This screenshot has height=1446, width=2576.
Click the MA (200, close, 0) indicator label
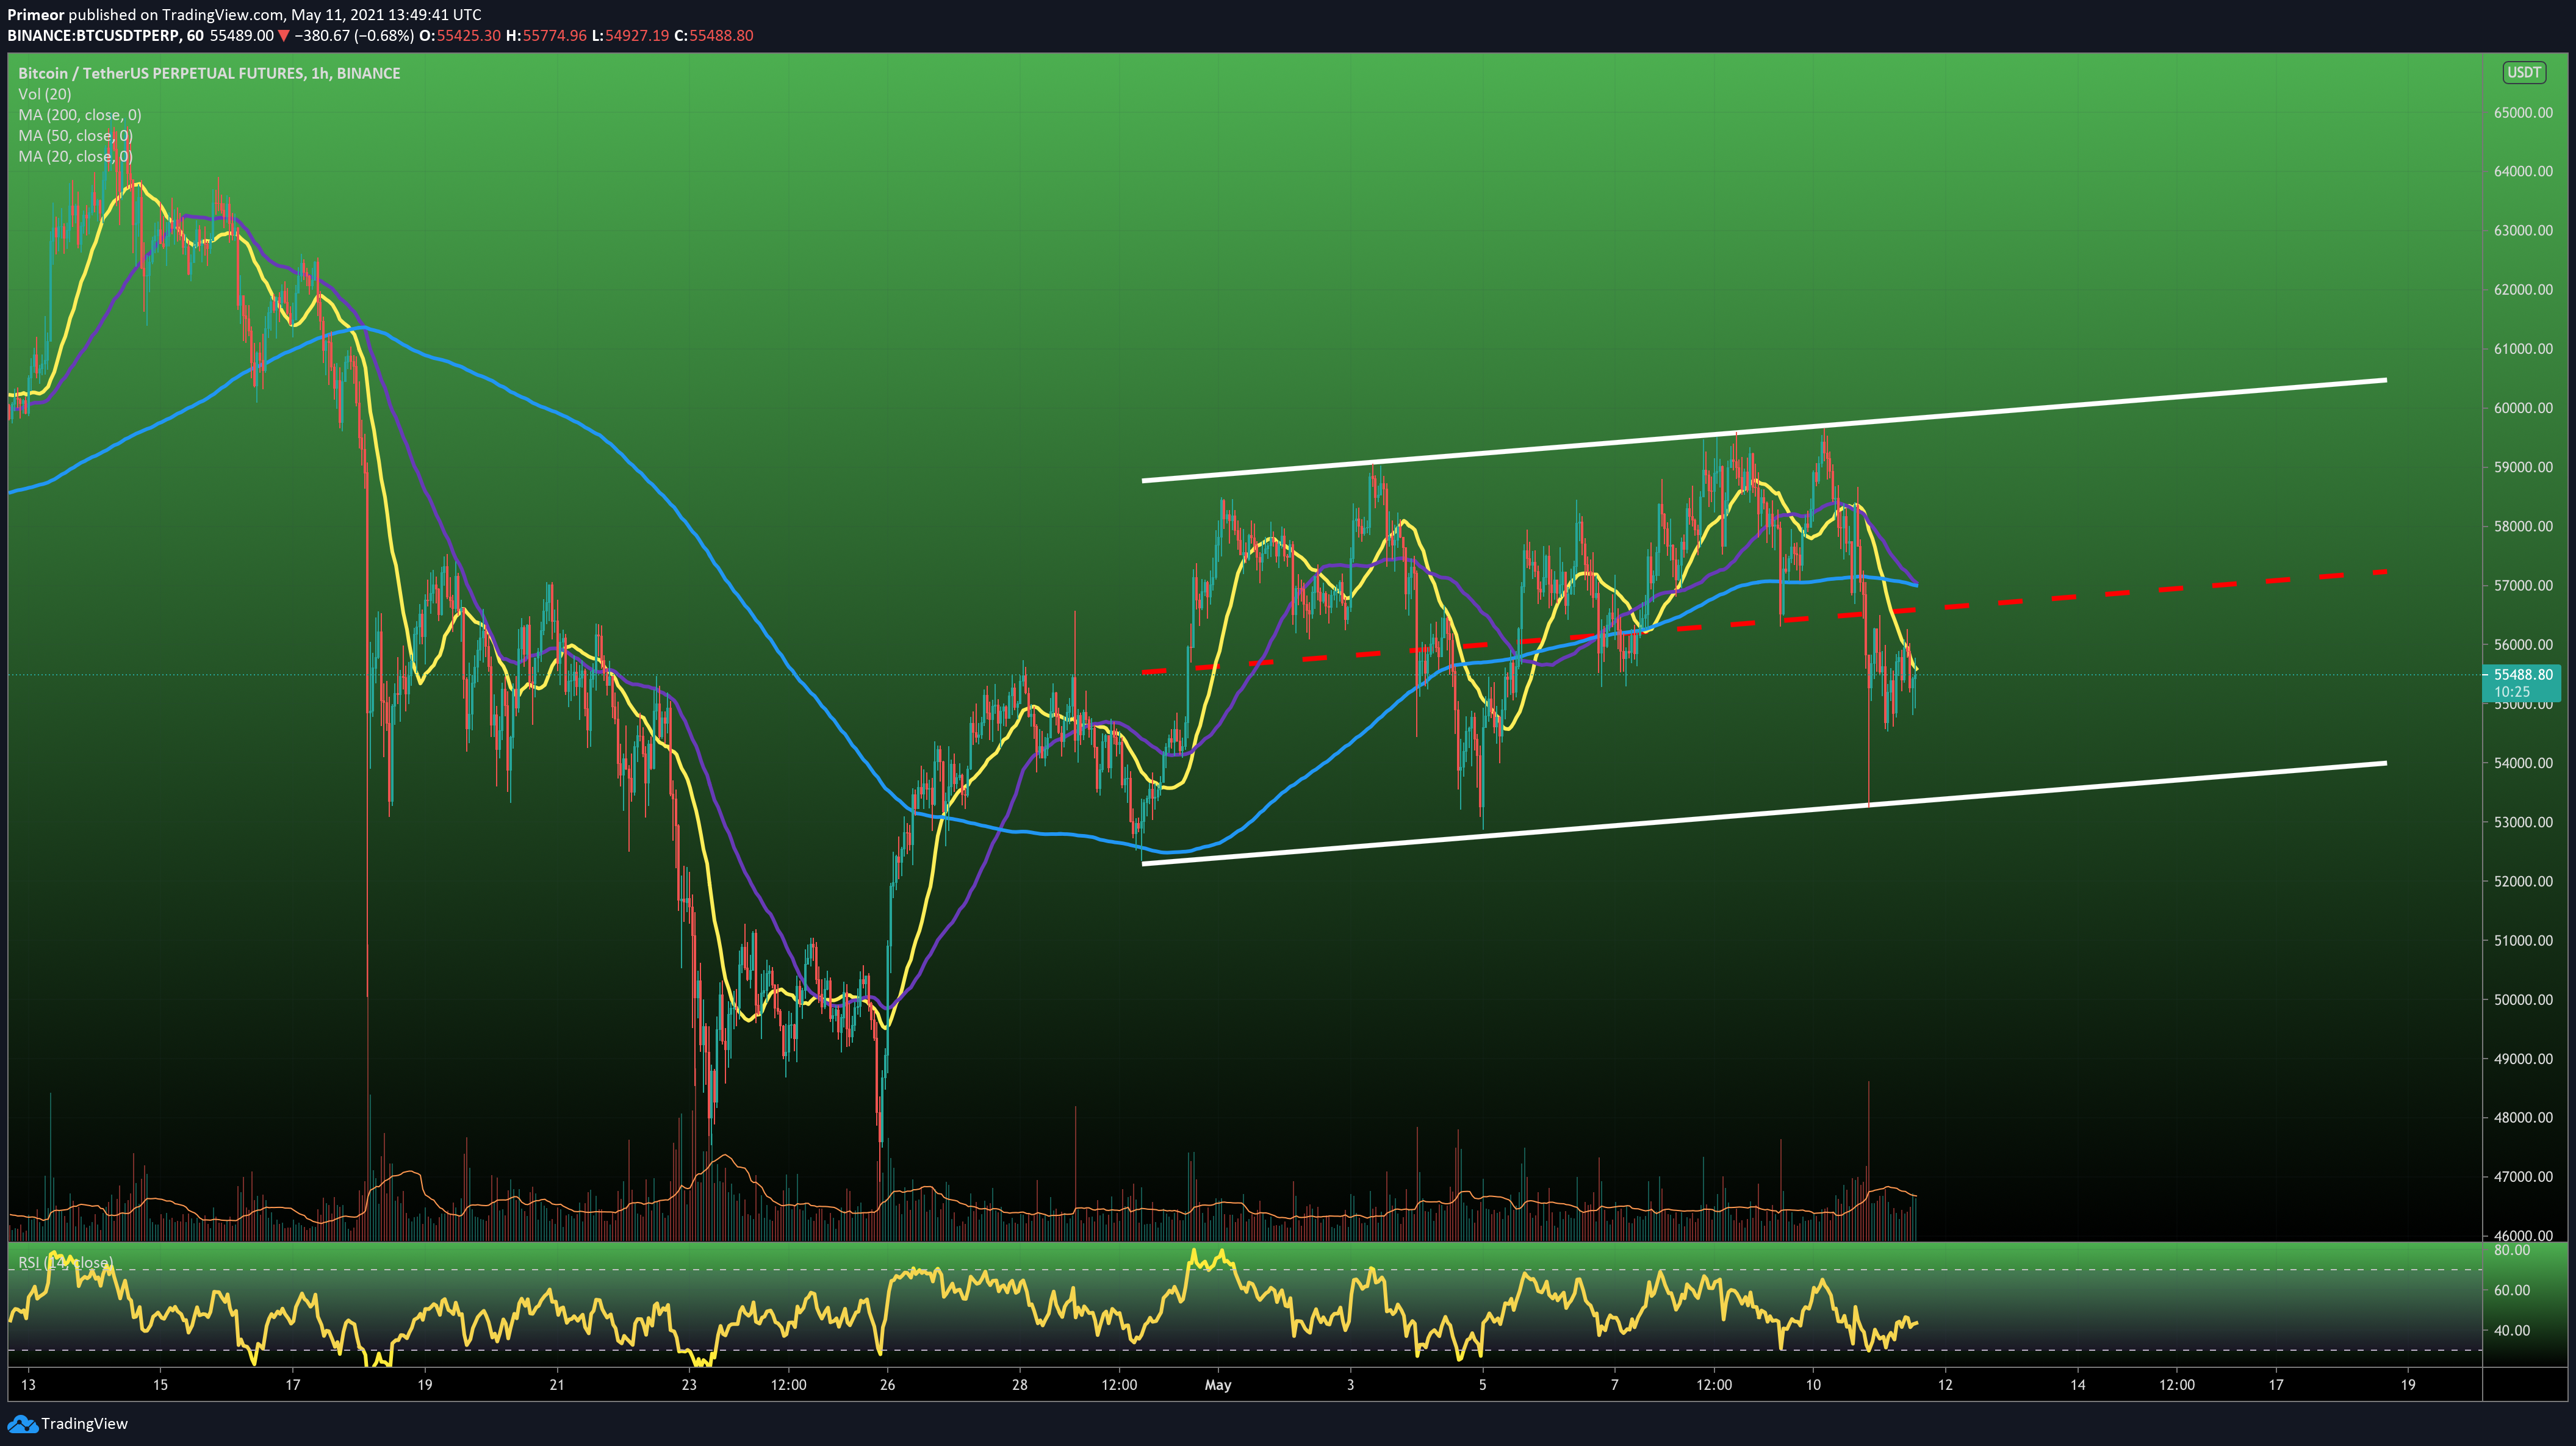tap(80, 115)
